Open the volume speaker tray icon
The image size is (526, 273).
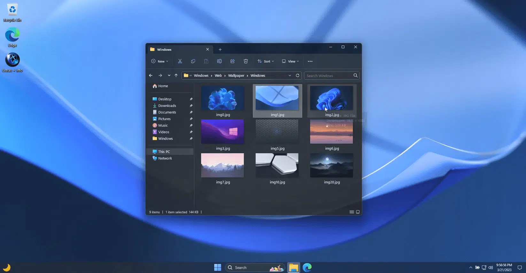pyautogui.click(x=491, y=268)
